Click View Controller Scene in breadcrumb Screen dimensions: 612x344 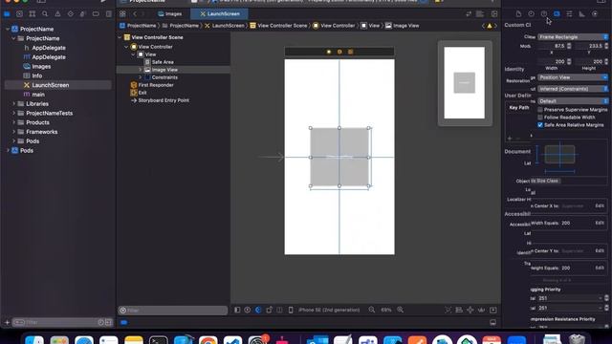[x=278, y=26]
